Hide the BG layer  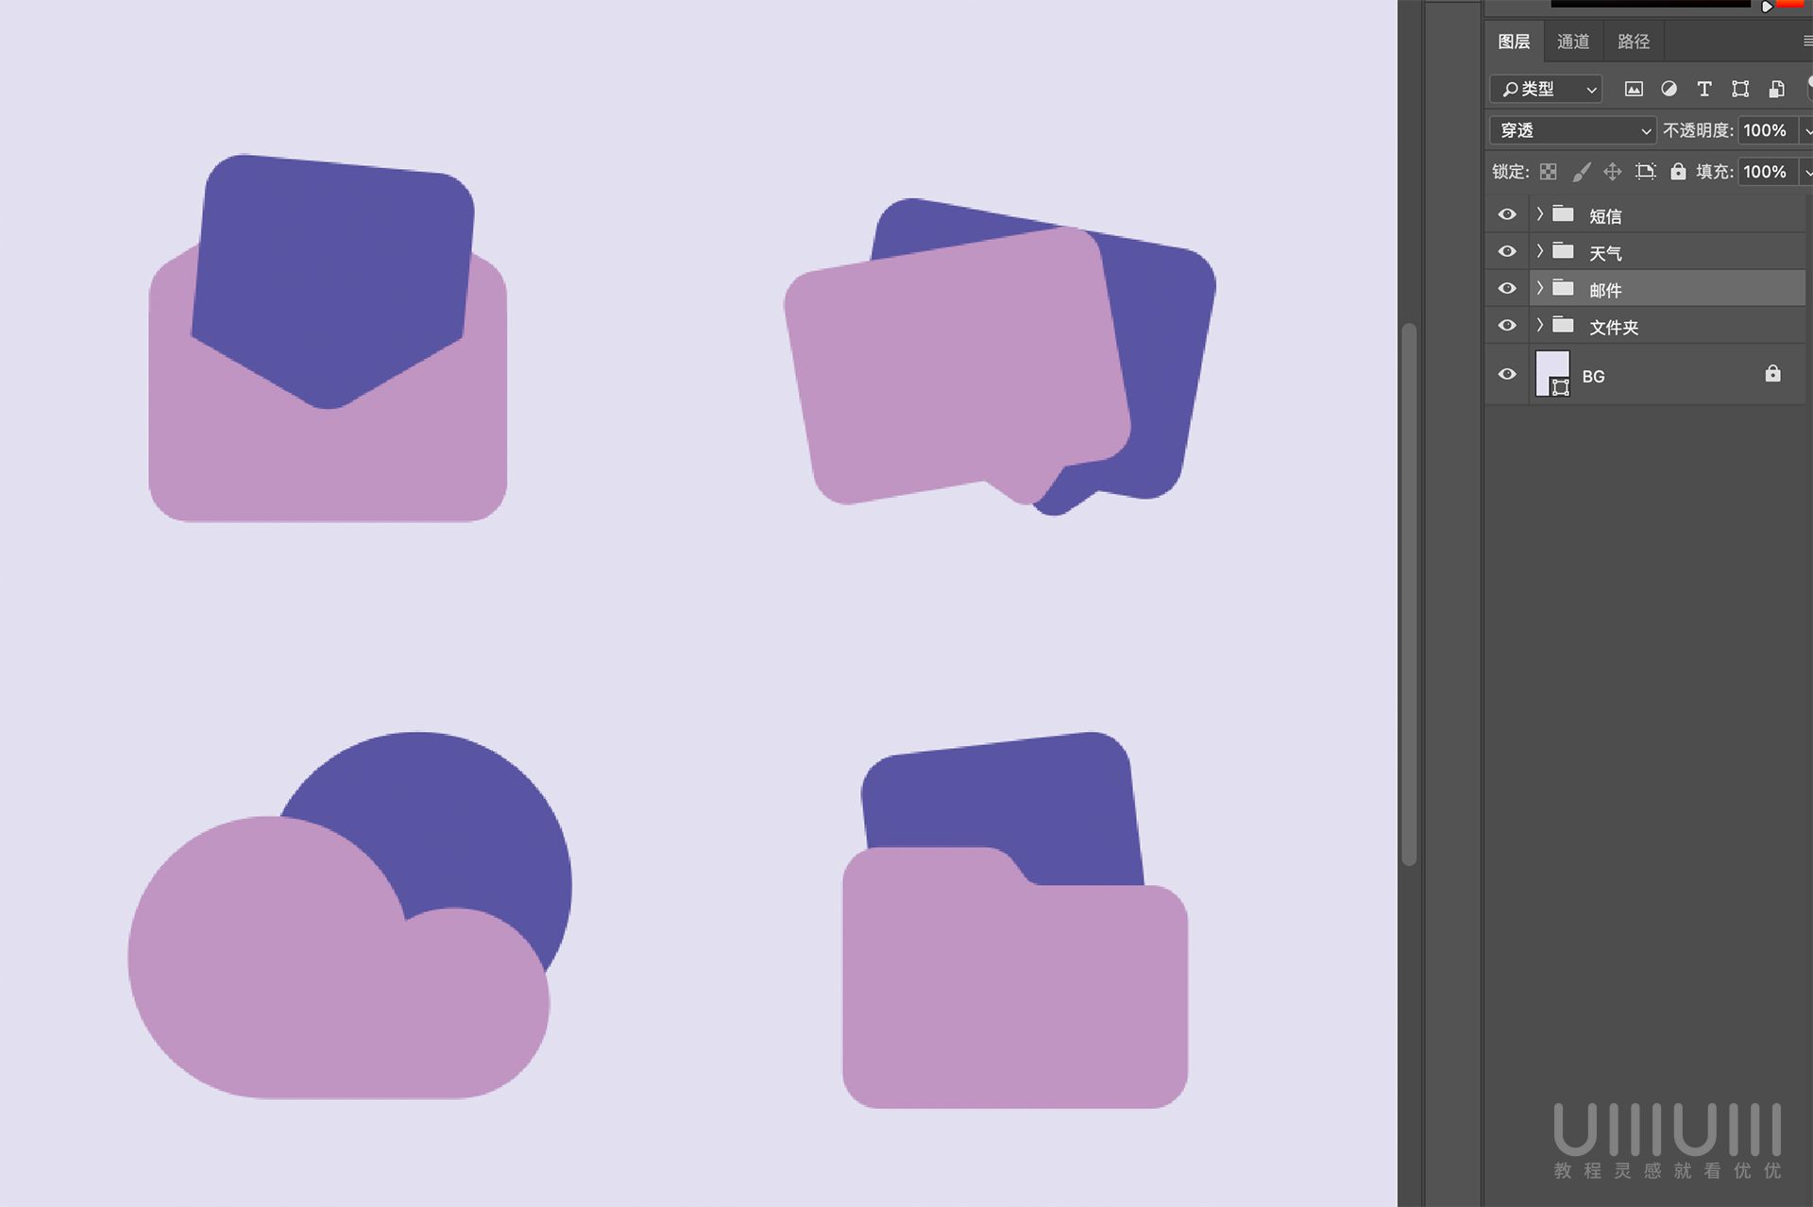pyautogui.click(x=1507, y=375)
